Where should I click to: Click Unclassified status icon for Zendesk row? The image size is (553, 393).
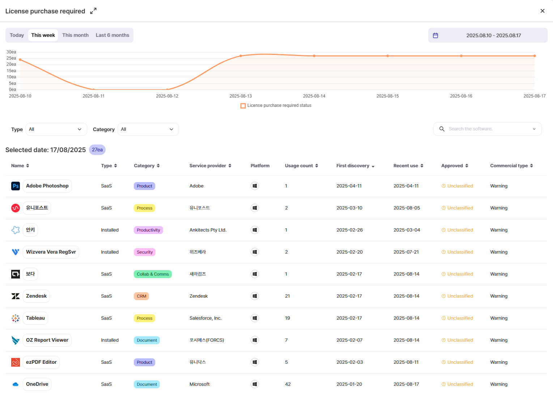443,296
